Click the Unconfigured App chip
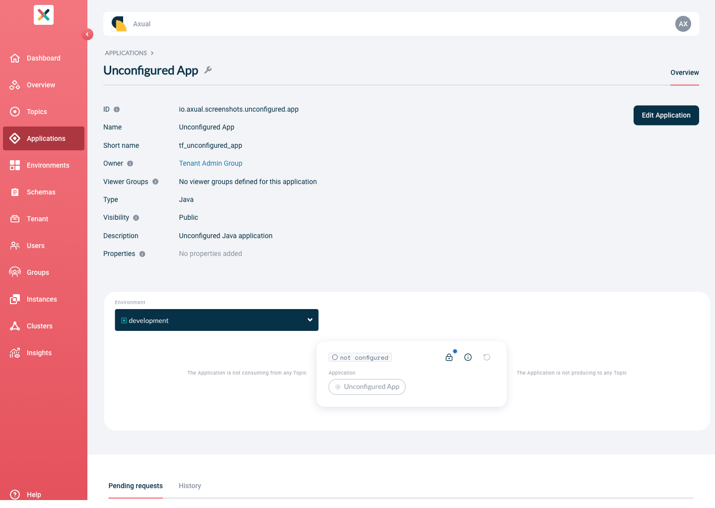Image resolution: width=715 pixels, height=508 pixels. (x=367, y=387)
